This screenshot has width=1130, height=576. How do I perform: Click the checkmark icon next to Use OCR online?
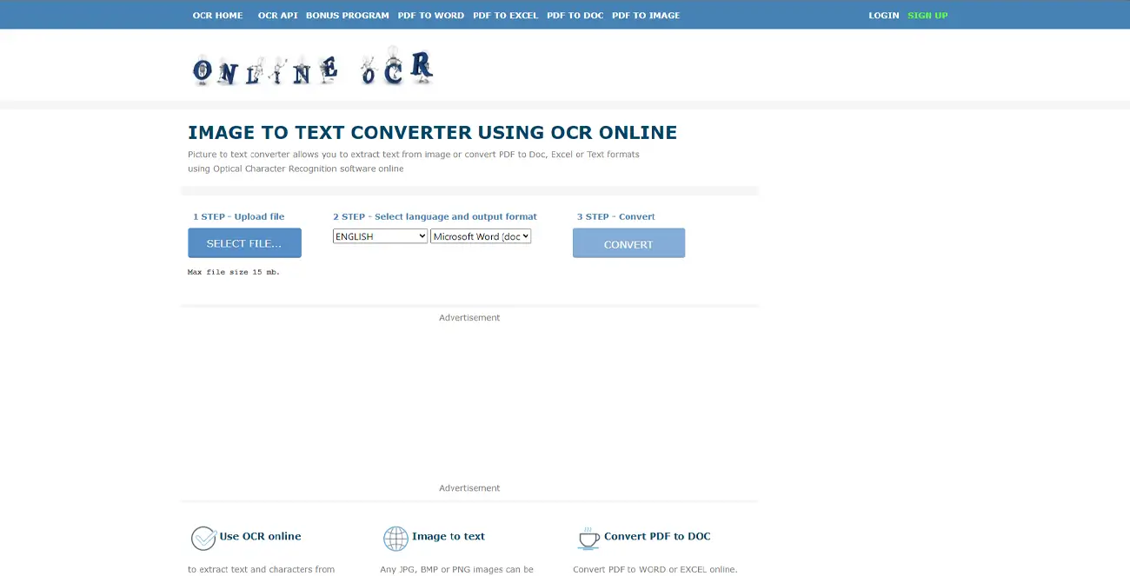pyautogui.click(x=203, y=538)
